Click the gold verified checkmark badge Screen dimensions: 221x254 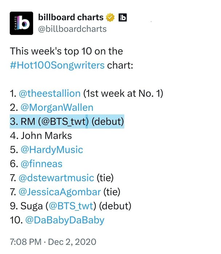tap(110, 17)
